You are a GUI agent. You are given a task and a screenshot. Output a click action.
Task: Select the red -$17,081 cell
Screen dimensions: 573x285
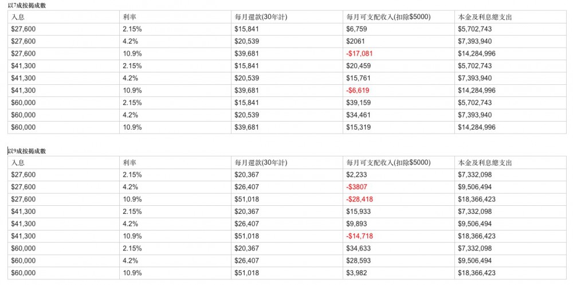tap(360, 54)
